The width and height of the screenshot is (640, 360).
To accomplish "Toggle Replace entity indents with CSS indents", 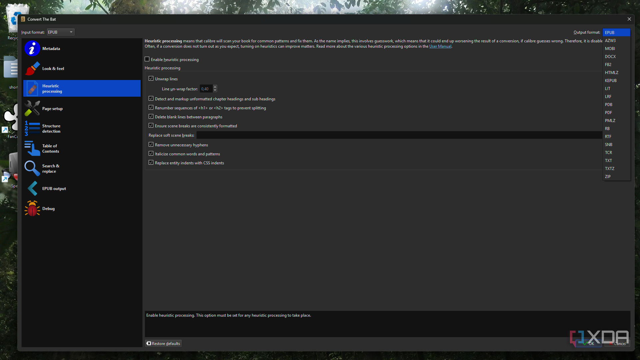I will pyautogui.click(x=151, y=163).
